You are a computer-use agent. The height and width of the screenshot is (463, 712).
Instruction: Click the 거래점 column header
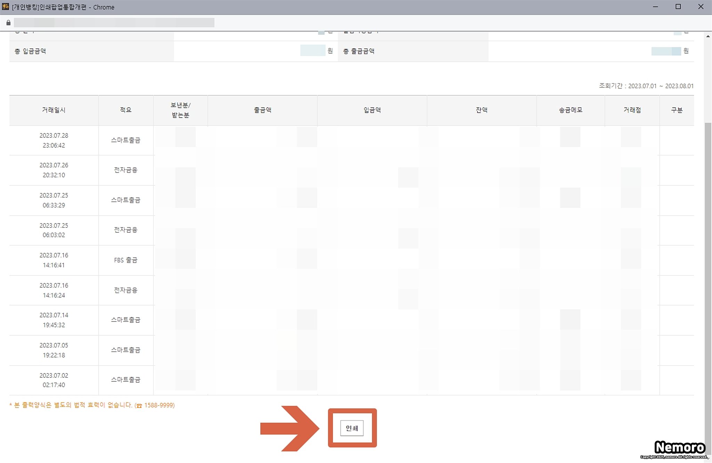coord(632,110)
